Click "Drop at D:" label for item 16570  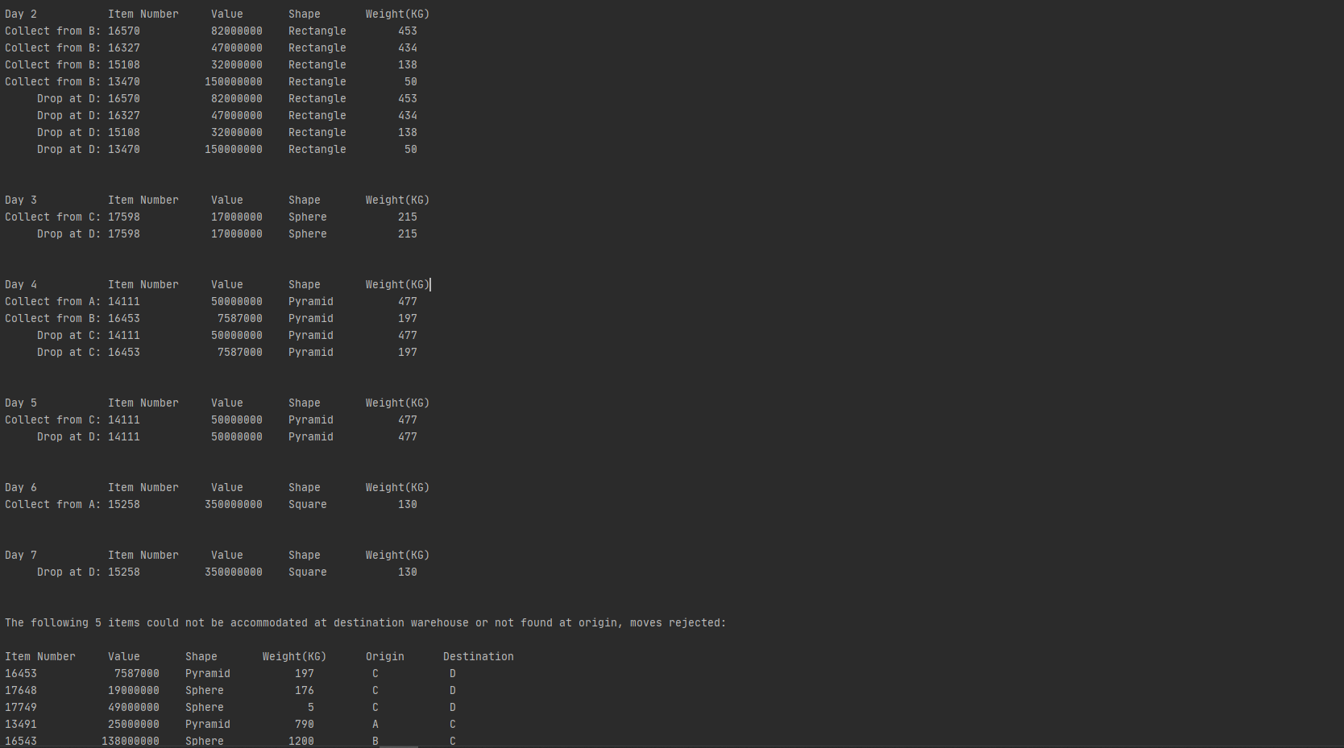tap(69, 98)
